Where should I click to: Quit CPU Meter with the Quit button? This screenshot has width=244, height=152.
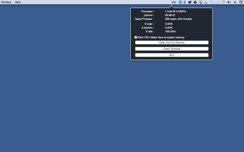click(172, 55)
